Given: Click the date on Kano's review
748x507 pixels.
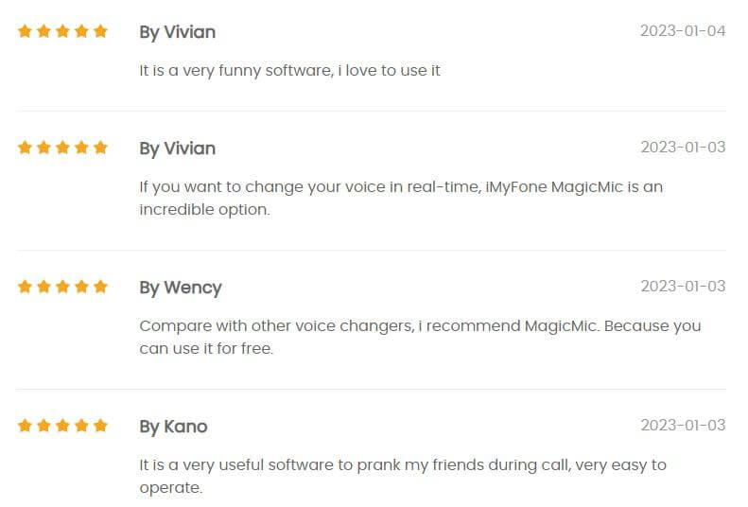Looking at the screenshot, I should [x=683, y=425].
